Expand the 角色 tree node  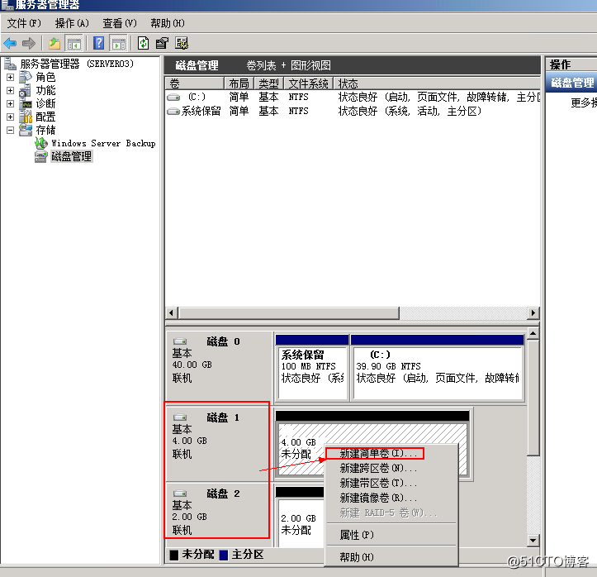click(x=10, y=78)
